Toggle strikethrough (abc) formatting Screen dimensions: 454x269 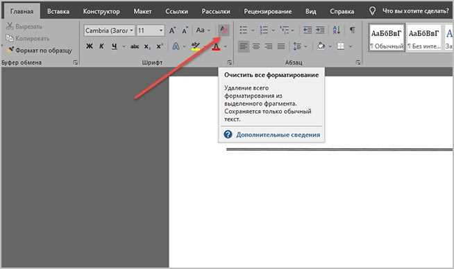135,46
